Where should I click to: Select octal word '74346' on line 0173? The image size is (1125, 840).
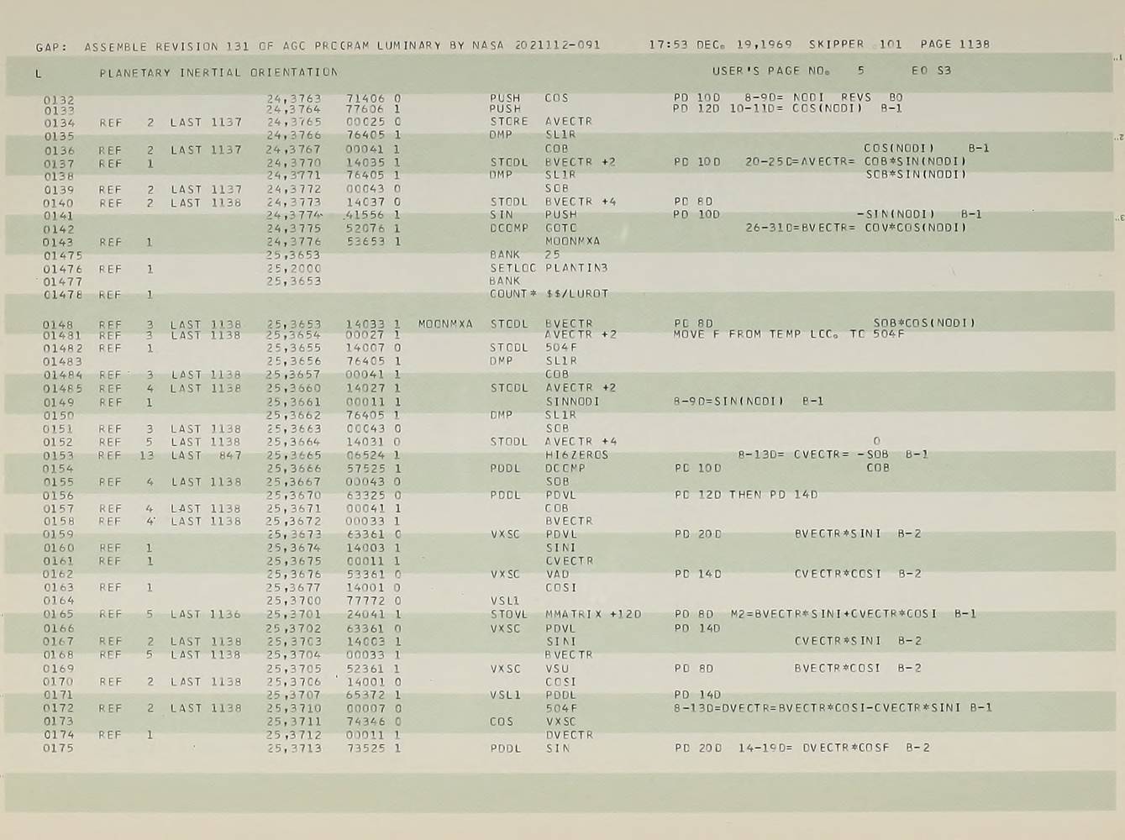(365, 722)
